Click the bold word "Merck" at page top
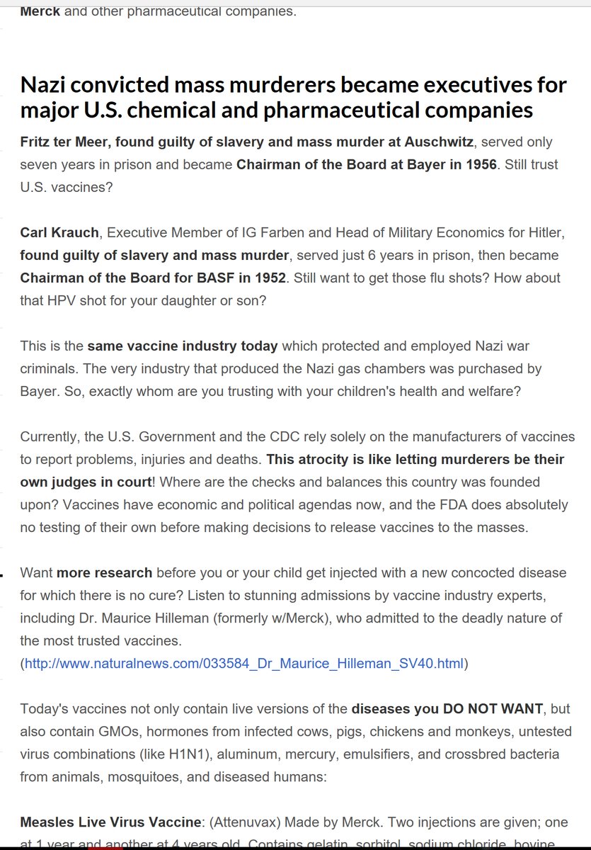591x850 pixels. pos(40,11)
